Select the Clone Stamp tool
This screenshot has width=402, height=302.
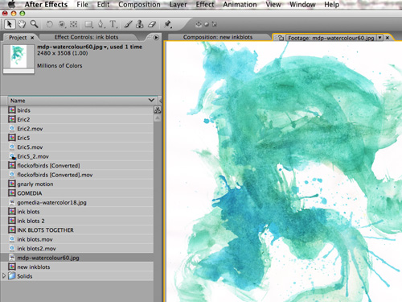pyautogui.click(x=139, y=24)
